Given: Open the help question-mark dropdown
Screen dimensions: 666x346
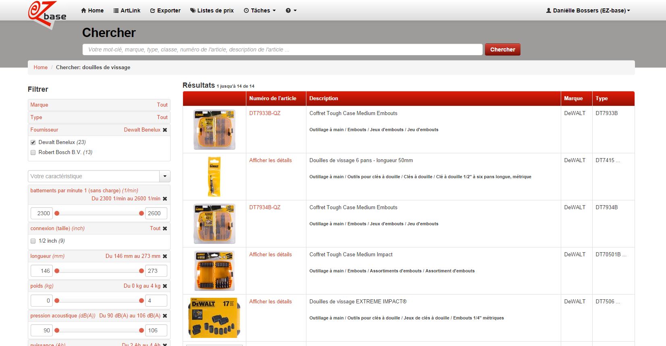Looking at the screenshot, I should [x=291, y=10].
